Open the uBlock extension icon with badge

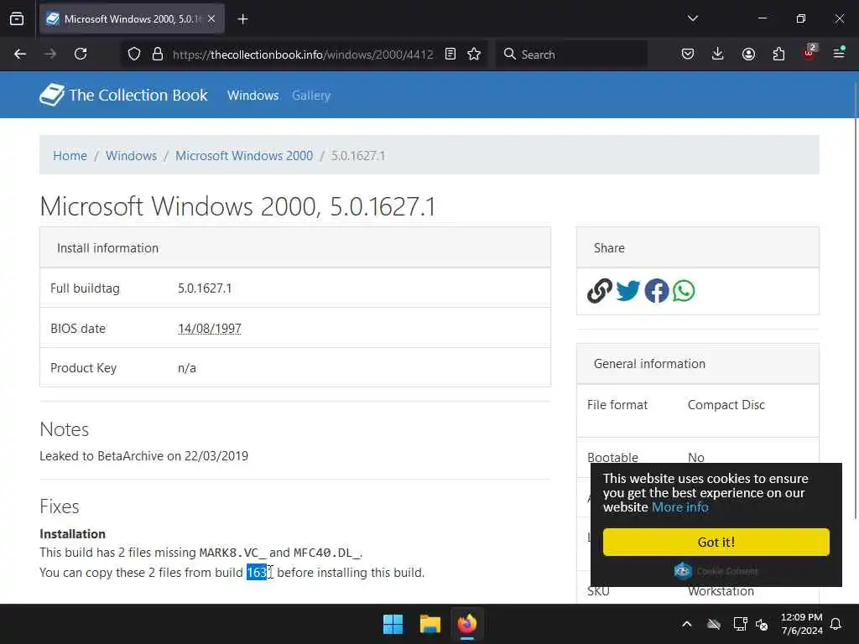pyautogui.click(x=810, y=53)
